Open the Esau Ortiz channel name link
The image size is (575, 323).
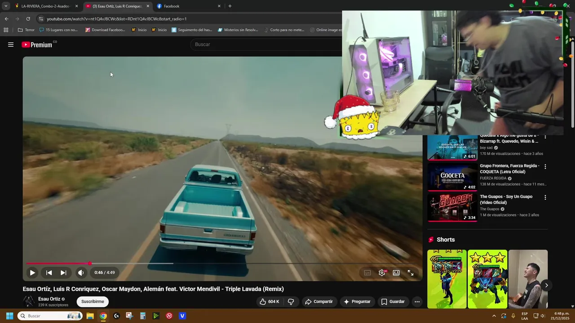tap(49, 299)
